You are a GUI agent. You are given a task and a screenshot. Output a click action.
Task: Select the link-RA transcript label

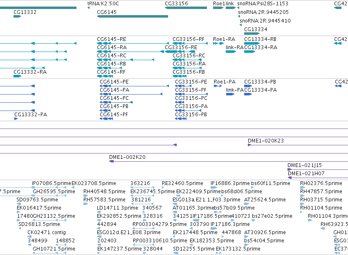pos(235,47)
